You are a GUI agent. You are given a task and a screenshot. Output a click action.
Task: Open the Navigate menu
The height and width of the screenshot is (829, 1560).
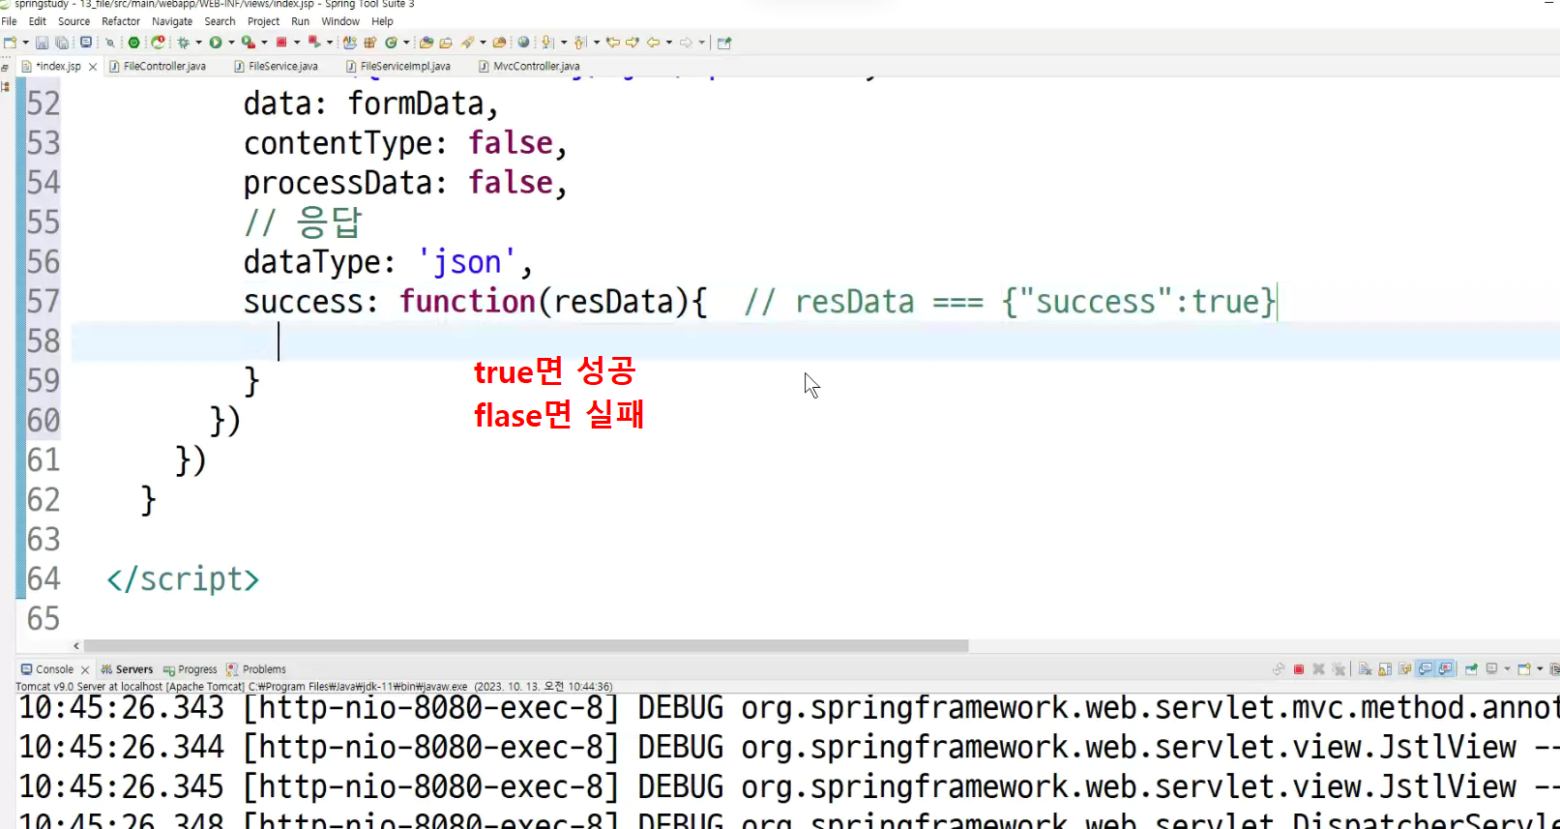pyautogui.click(x=172, y=21)
